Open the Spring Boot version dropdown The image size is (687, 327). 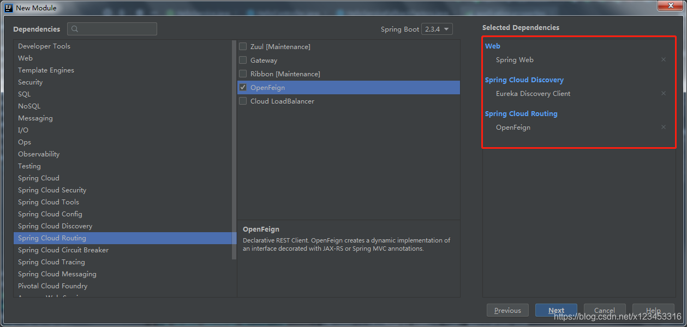pyautogui.click(x=437, y=29)
